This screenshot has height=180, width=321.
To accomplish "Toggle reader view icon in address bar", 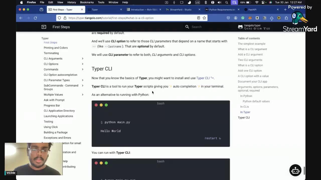I will coord(199,18).
